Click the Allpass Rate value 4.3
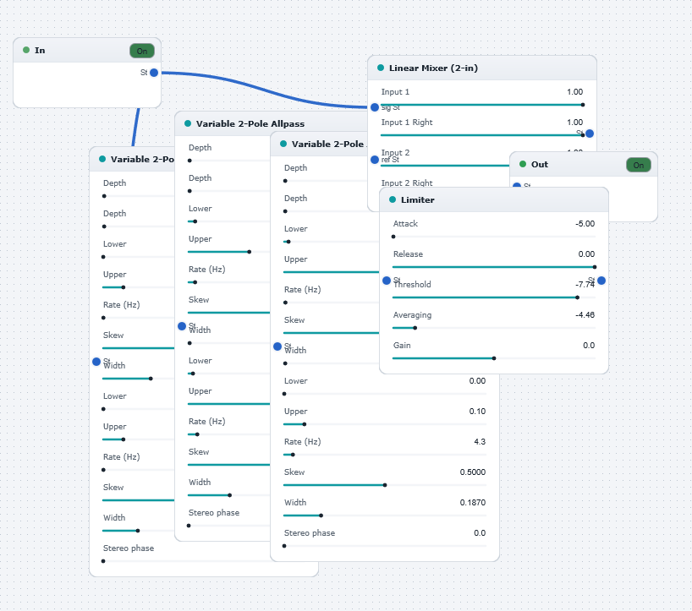Image resolution: width=692 pixels, height=611 pixels. point(480,441)
